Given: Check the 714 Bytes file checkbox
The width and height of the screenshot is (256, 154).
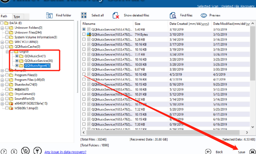Looking at the screenshot, I should pyautogui.click(x=84, y=34).
